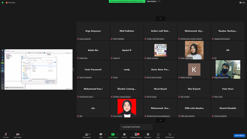
Task: Select Tania Tiarawanti's tile
Action: (93, 69)
